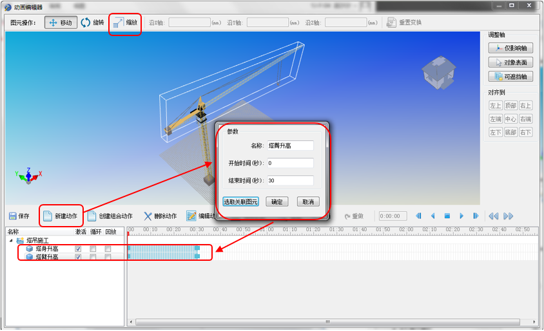Collapse the 塔吊施工 tree node
Image resolution: width=544 pixels, height=331 pixels.
tap(11, 240)
